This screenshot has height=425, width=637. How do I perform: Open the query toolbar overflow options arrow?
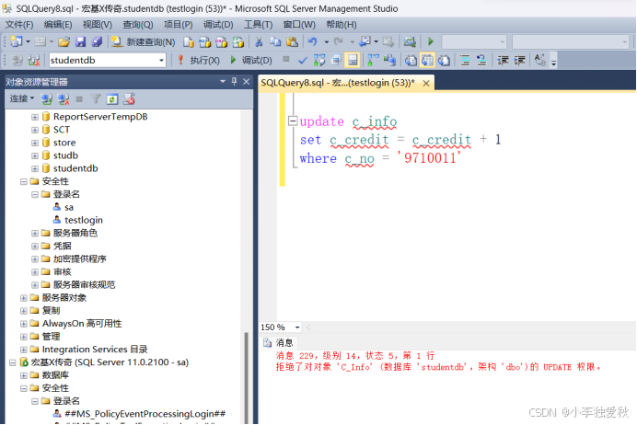click(553, 63)
